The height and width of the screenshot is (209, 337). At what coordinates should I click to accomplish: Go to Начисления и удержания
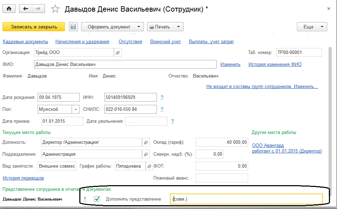click(82, 42)
